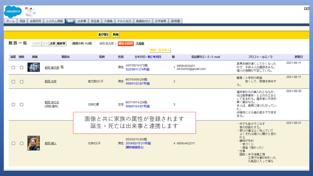
Task: Check the delete checkbox for 前田 健人
Action: [x=22, y=143]
